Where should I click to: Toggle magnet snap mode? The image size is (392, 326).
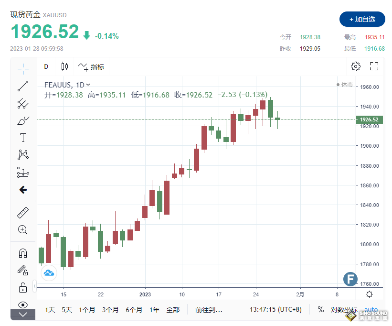[x=23, y=252]
